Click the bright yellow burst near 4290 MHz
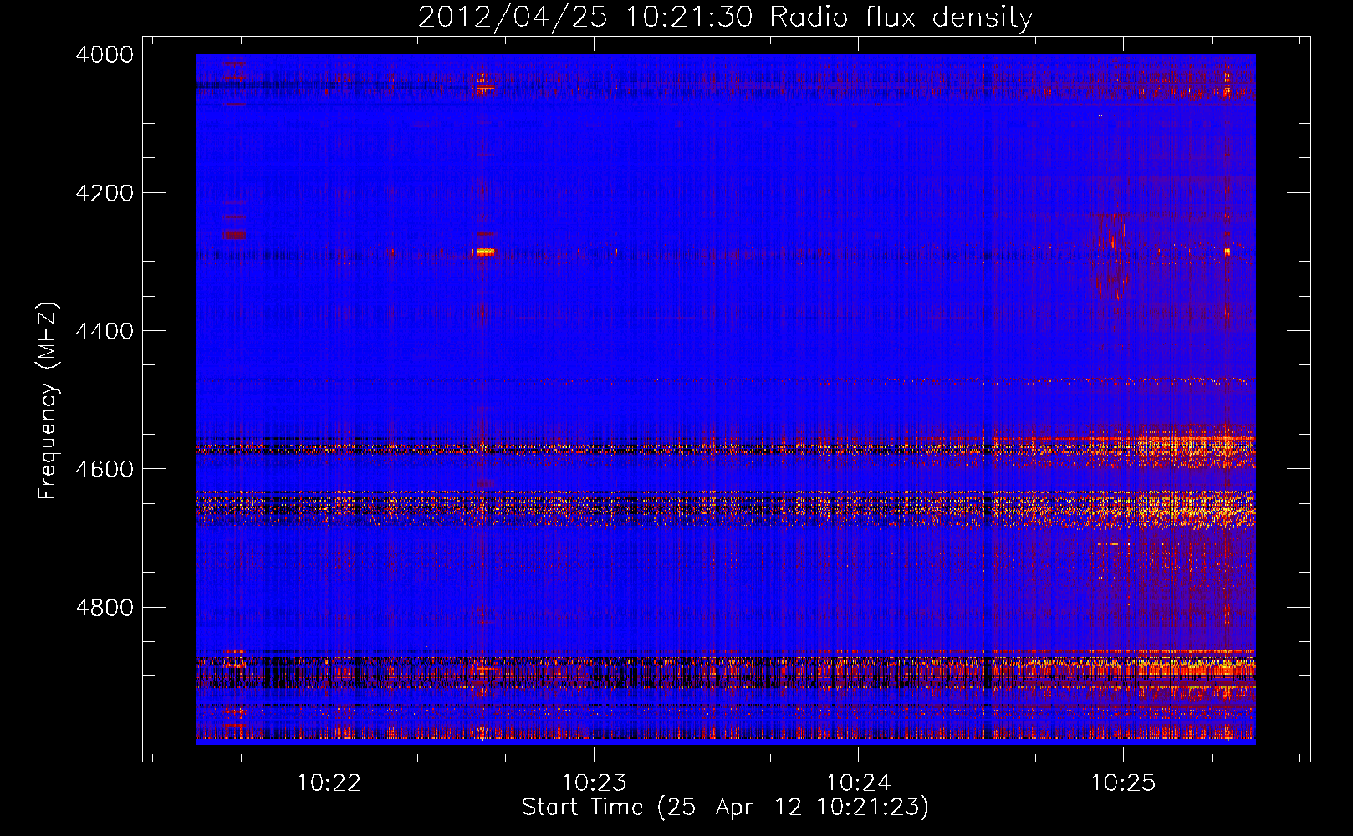This screenshot has height=836, width=1353. click(x=485, y=251)
